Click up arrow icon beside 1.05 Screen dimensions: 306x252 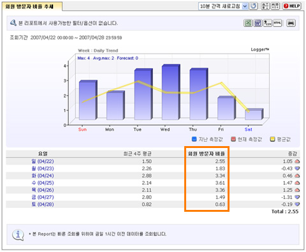click(297, 161)
